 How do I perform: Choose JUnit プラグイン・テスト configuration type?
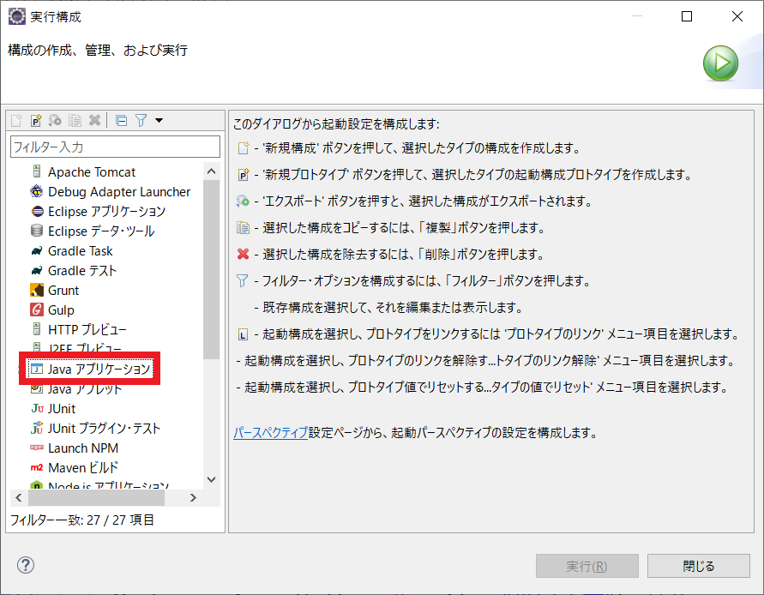[x=104, y=429]
